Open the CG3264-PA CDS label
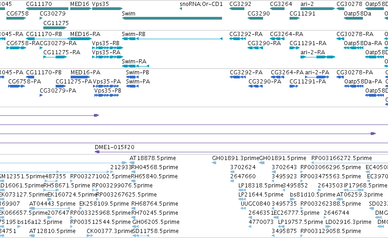 click(x=287, y=72)
